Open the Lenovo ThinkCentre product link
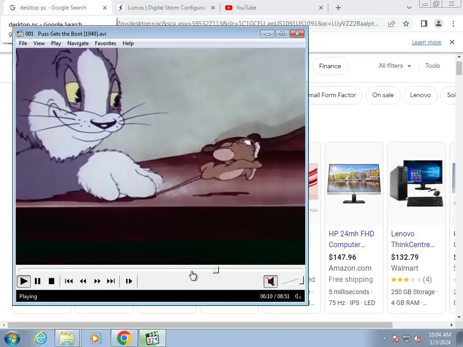 pyautogui.click(x=413, y=239)
